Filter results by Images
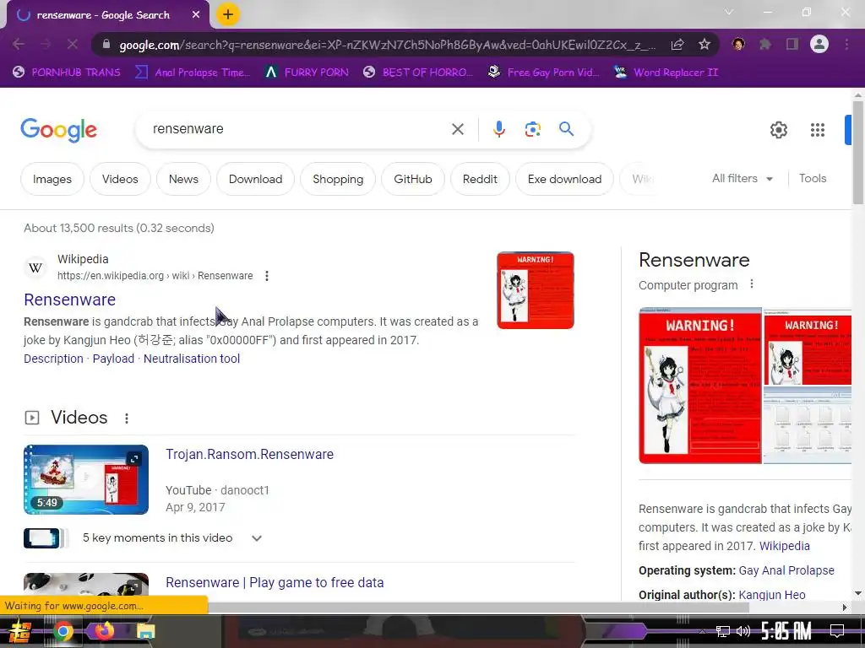This screenshot has height=648, width=865. pos(52,179)
